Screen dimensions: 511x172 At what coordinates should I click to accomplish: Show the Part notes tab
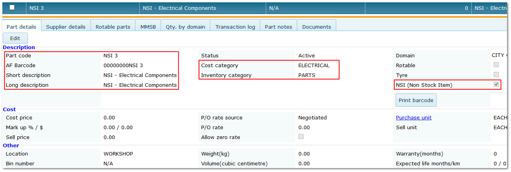278,27
